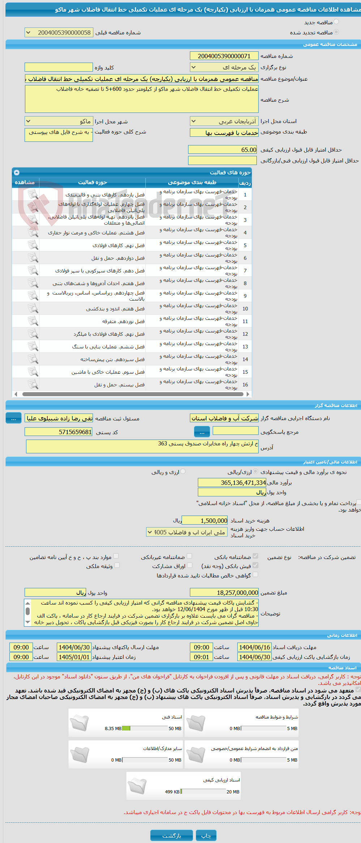The height and width of the screenshot is (843, 361).
Task: Select the مناقصه جدید radio button
Action: [x=336, y=22]
